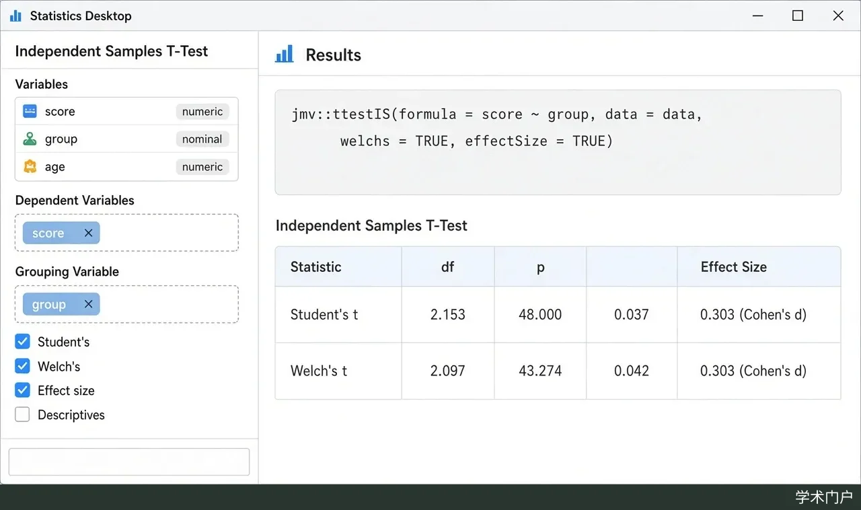861x510 pixels.
Task: Click the age variable's icon
Action: (30, 167)
